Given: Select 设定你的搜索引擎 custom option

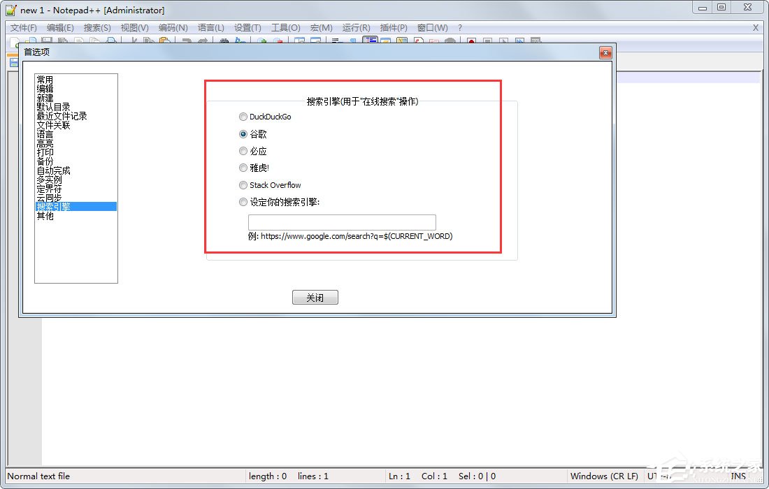Looking at the screenshot, I should click(243, 202).
